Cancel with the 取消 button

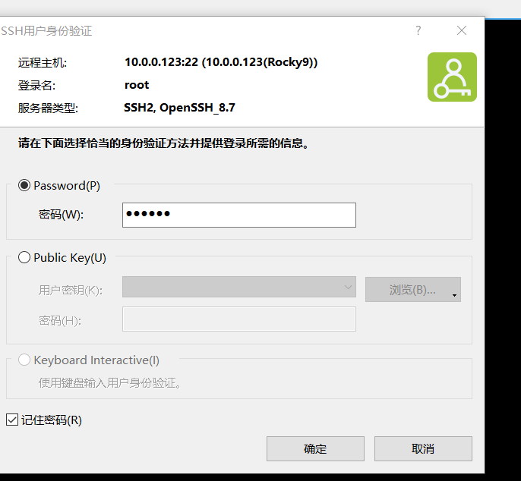pos(423,449)
